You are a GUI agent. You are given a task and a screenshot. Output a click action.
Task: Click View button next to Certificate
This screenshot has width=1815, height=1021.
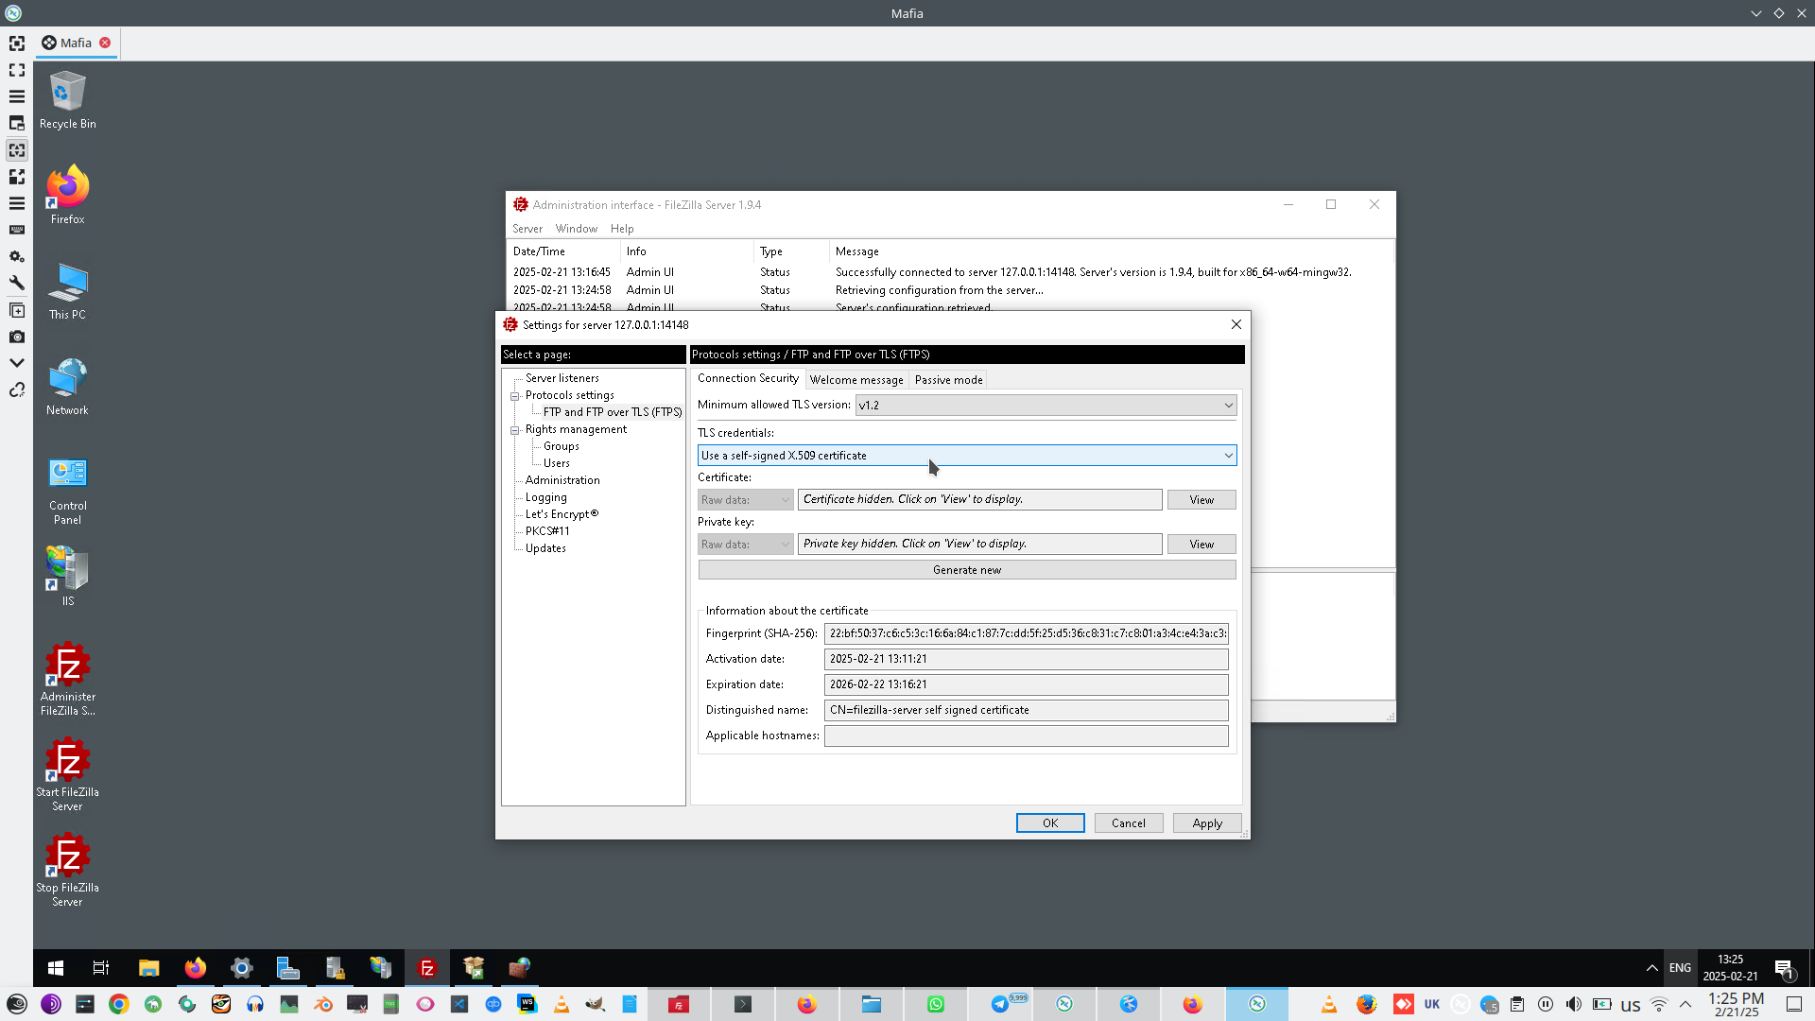coord(1201,499)
